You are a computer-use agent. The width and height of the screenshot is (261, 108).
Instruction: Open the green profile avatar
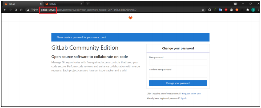pyautogui.click(x=253, y=10)
